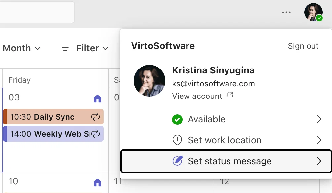
Task: Select Available presence menu item
Action: pos(226,119)
